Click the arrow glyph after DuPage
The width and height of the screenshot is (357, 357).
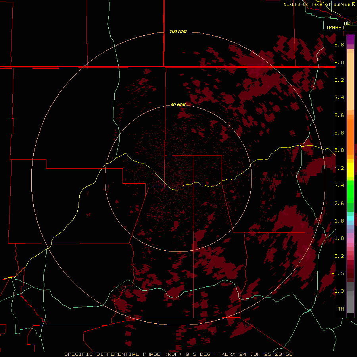[353, 4]
